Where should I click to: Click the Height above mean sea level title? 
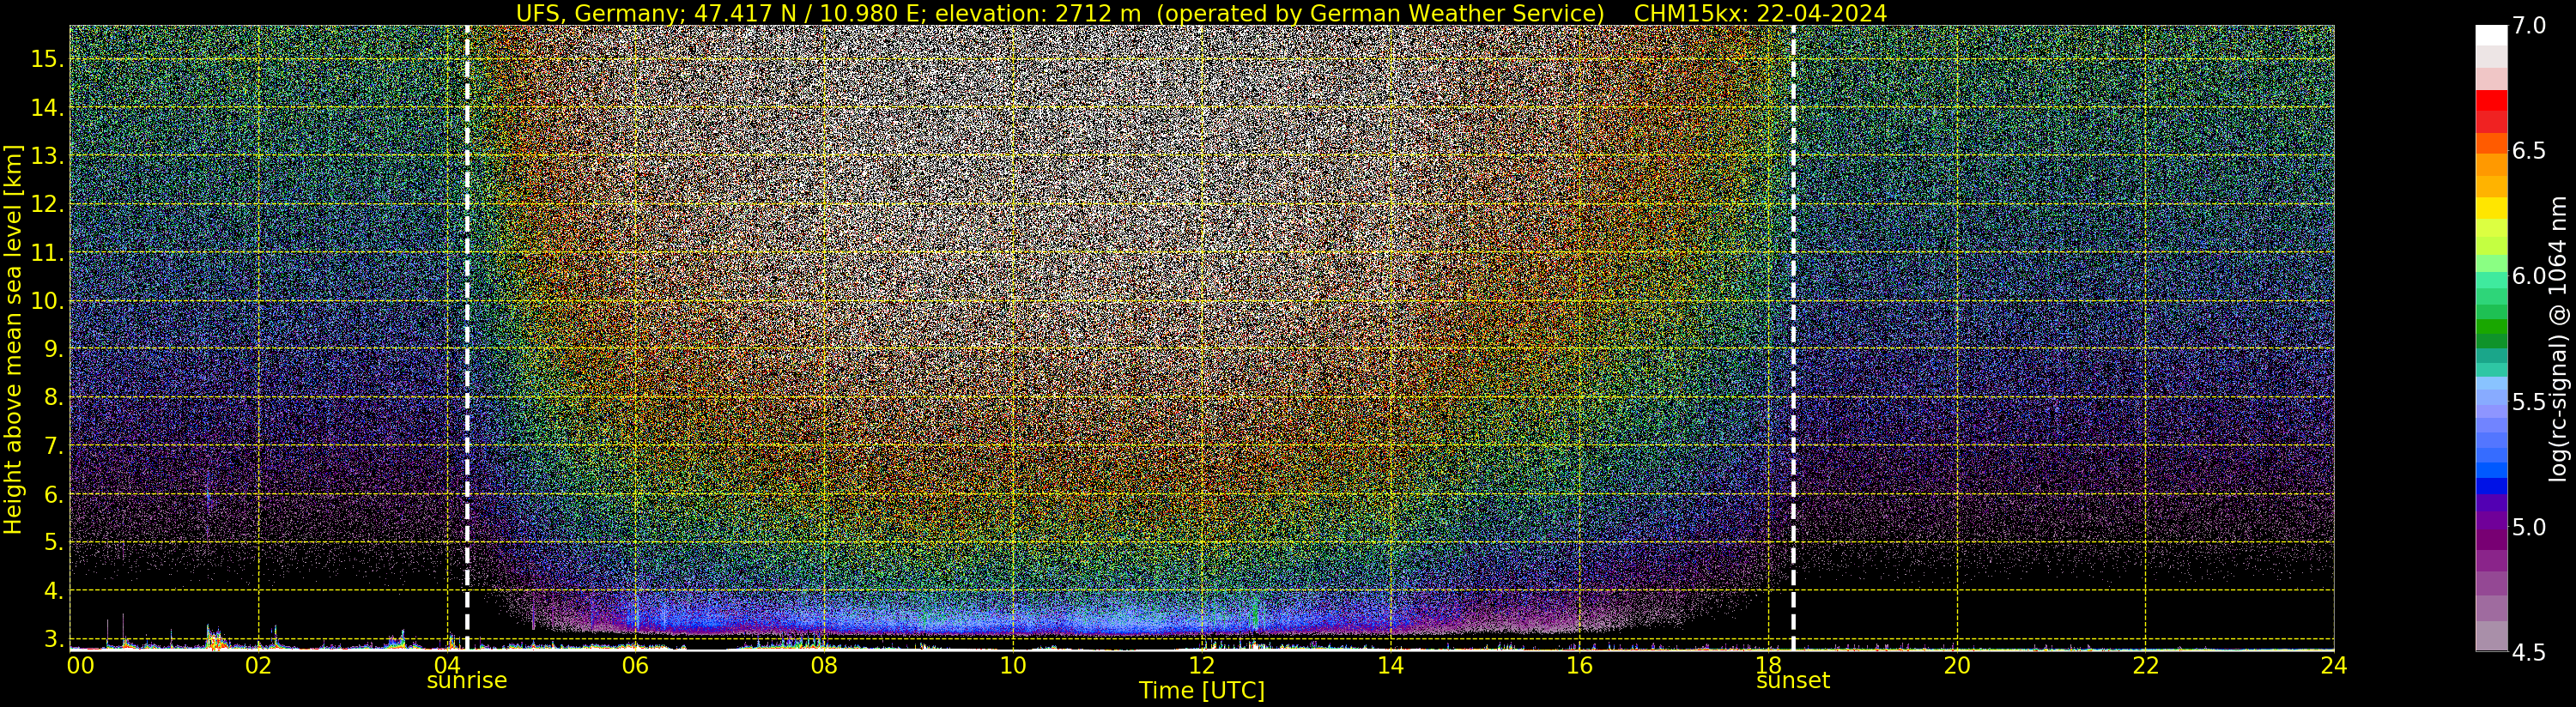[13, 339]
